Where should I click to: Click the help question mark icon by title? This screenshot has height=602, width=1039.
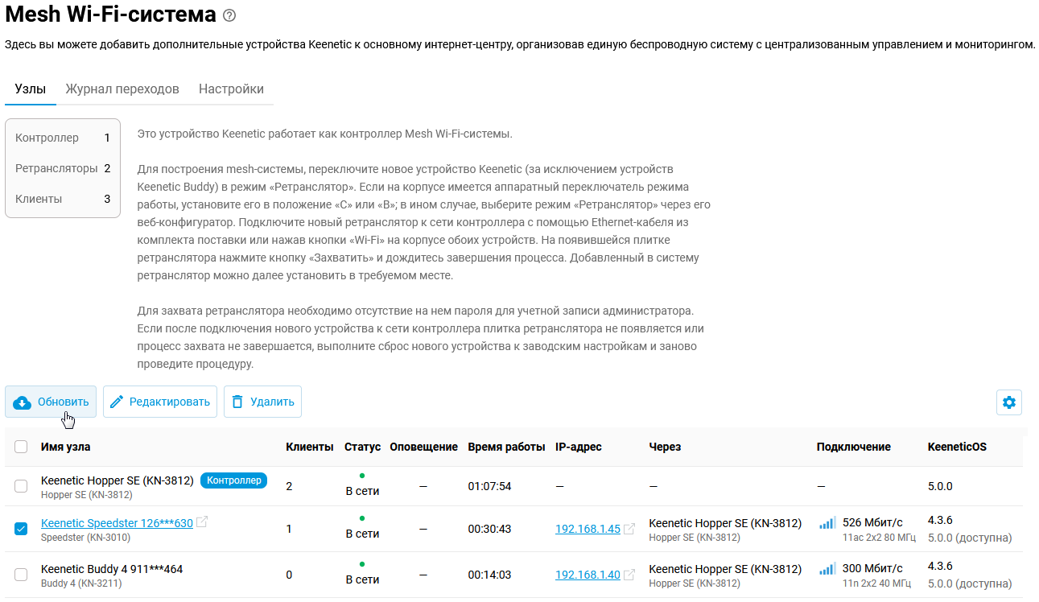(x=229, y=15)
